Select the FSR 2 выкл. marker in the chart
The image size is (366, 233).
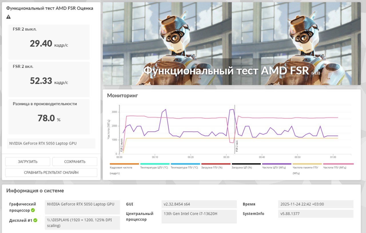[122, 145]
